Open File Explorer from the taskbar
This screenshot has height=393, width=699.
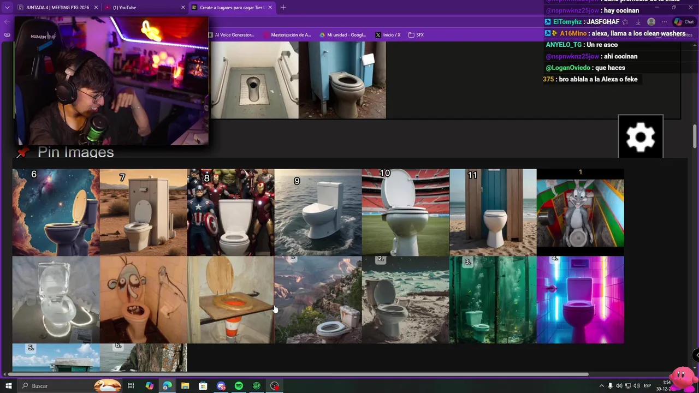pos(185,386)
